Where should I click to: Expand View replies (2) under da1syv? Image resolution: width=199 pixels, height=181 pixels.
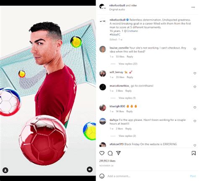(x=127, y=136)
